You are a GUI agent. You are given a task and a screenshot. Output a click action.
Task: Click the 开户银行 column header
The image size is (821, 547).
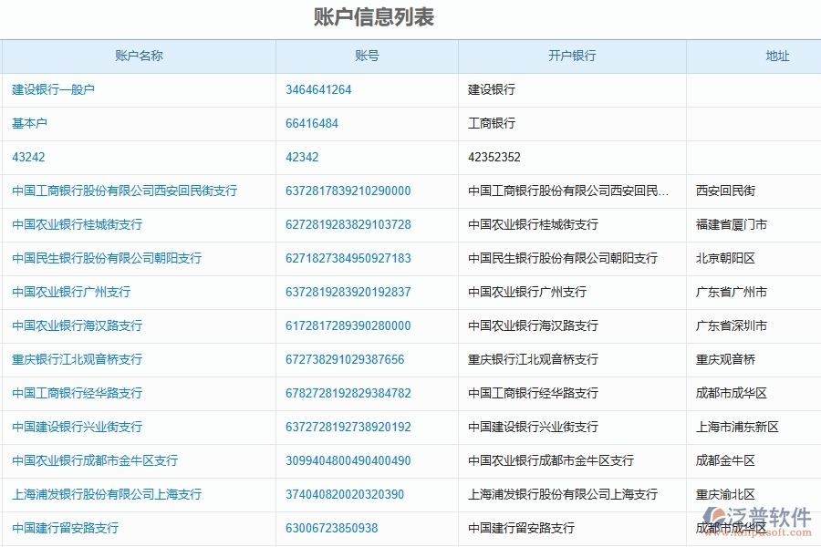[x=572, y=56]
